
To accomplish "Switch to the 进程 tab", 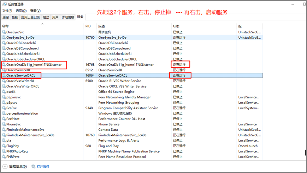I will 6,17.
